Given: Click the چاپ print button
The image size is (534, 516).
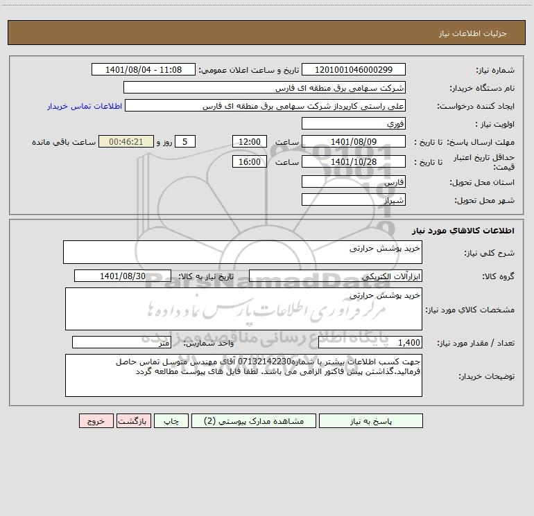Looking at the screenshot, I should coord(171,421).
